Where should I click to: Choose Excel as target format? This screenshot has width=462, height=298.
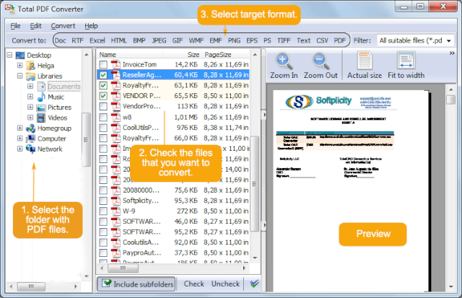[x=97, y=40]
